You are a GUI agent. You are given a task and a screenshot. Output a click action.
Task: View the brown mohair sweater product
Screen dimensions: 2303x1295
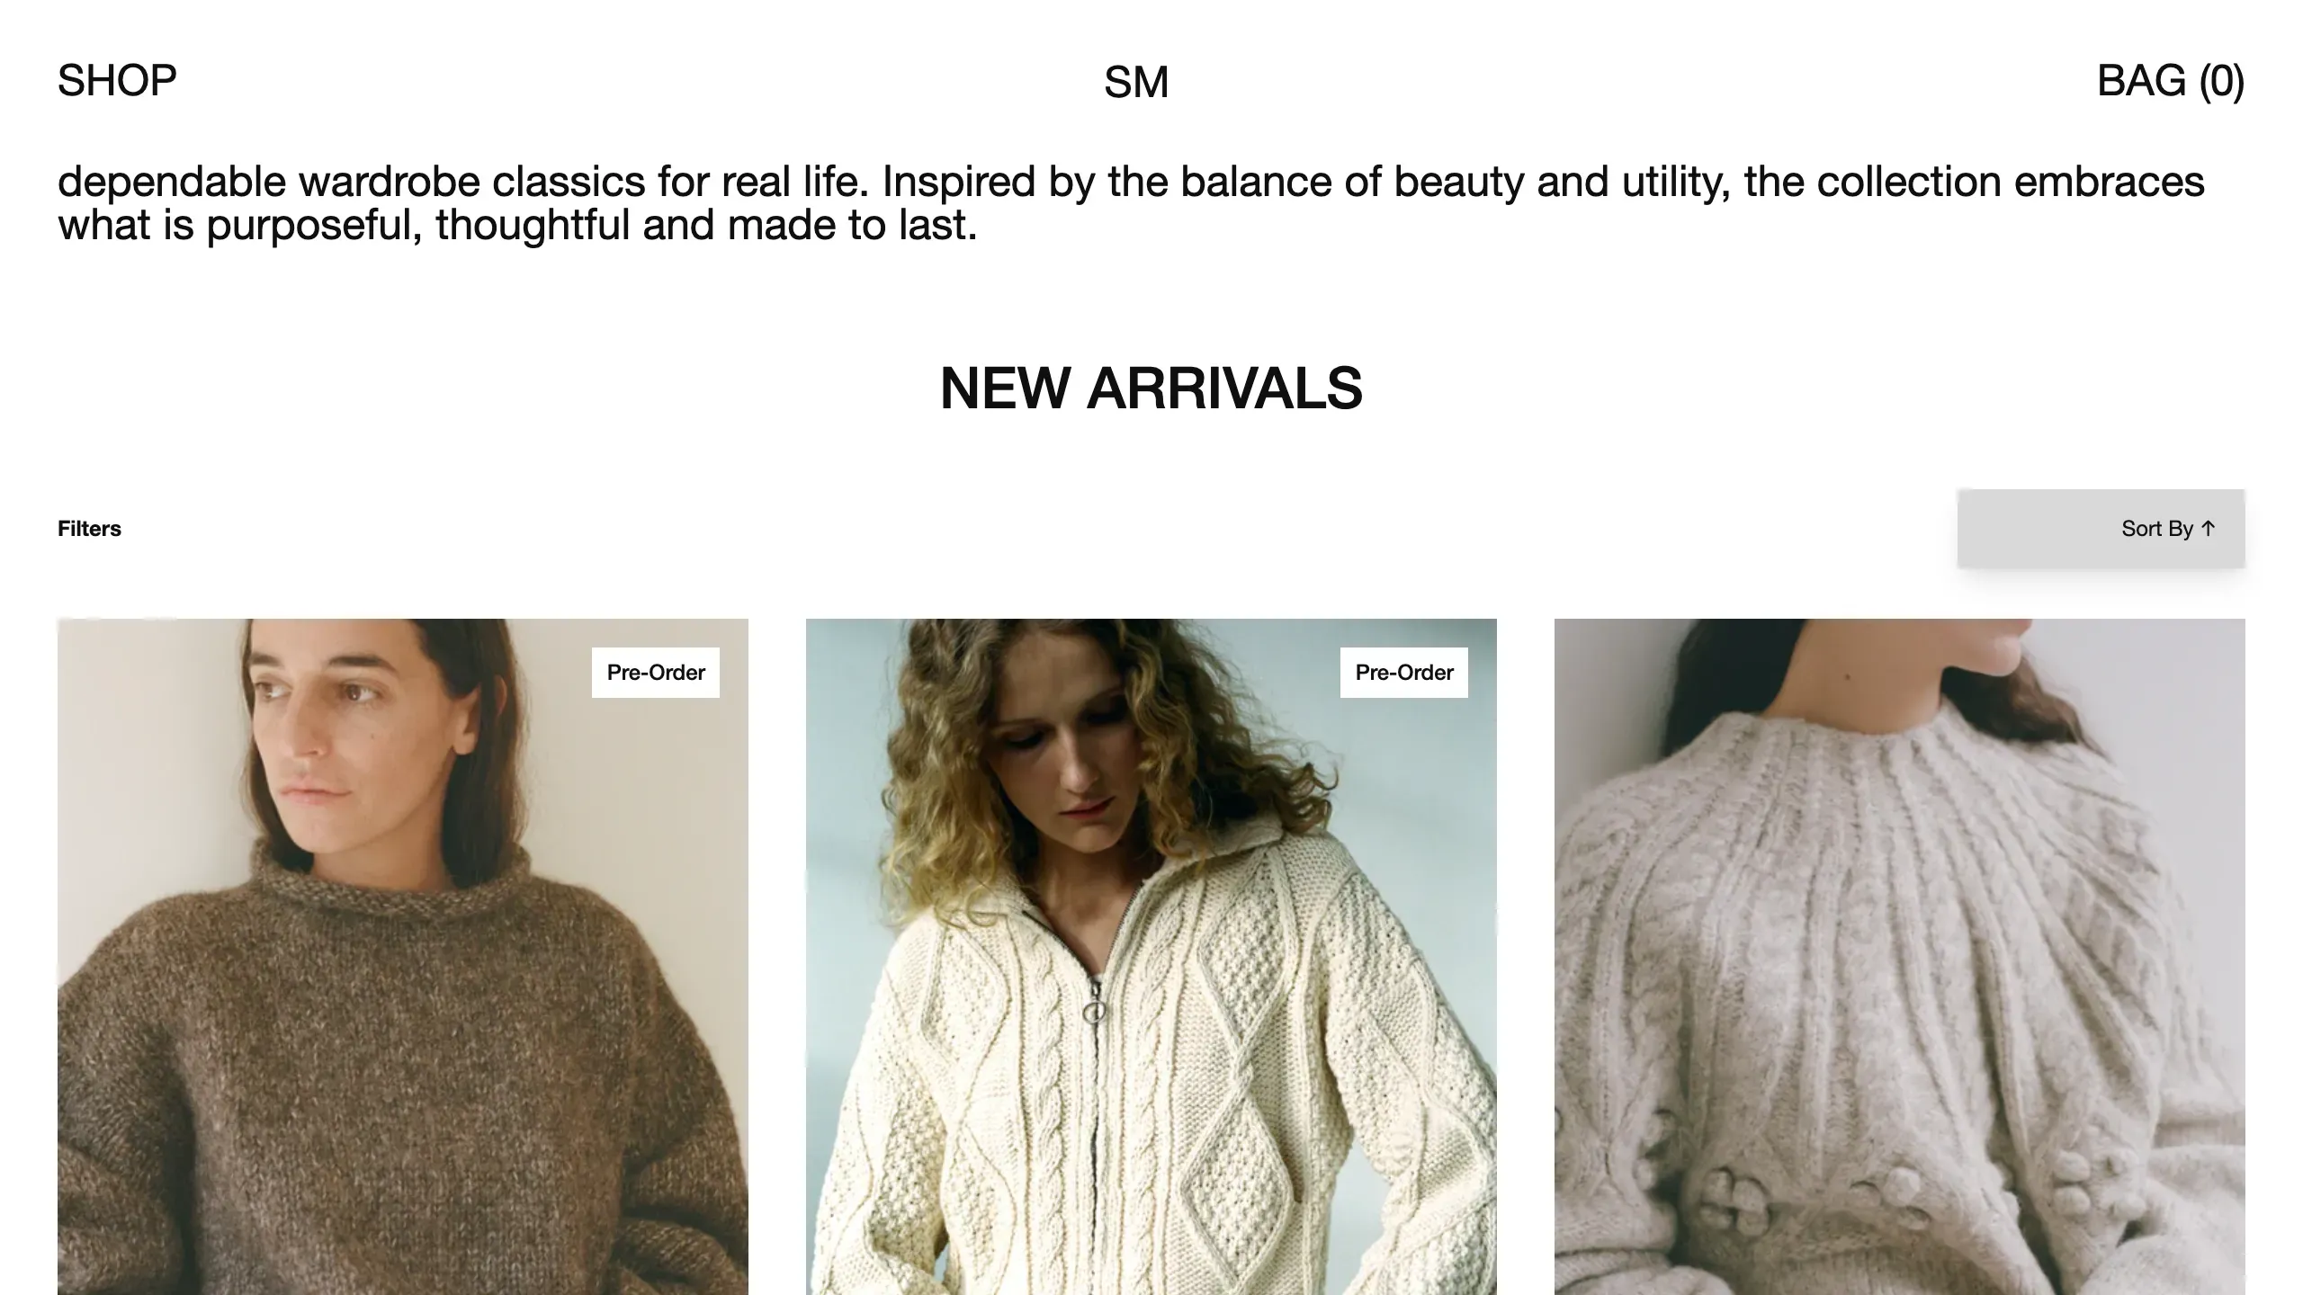[403, 957]
